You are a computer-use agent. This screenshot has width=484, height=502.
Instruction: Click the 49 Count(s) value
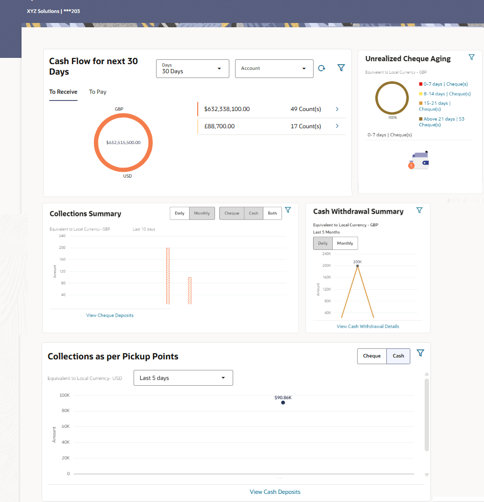click(306, 109)
